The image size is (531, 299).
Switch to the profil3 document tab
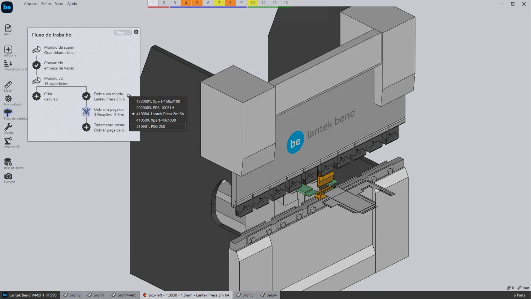pos(245,295)
